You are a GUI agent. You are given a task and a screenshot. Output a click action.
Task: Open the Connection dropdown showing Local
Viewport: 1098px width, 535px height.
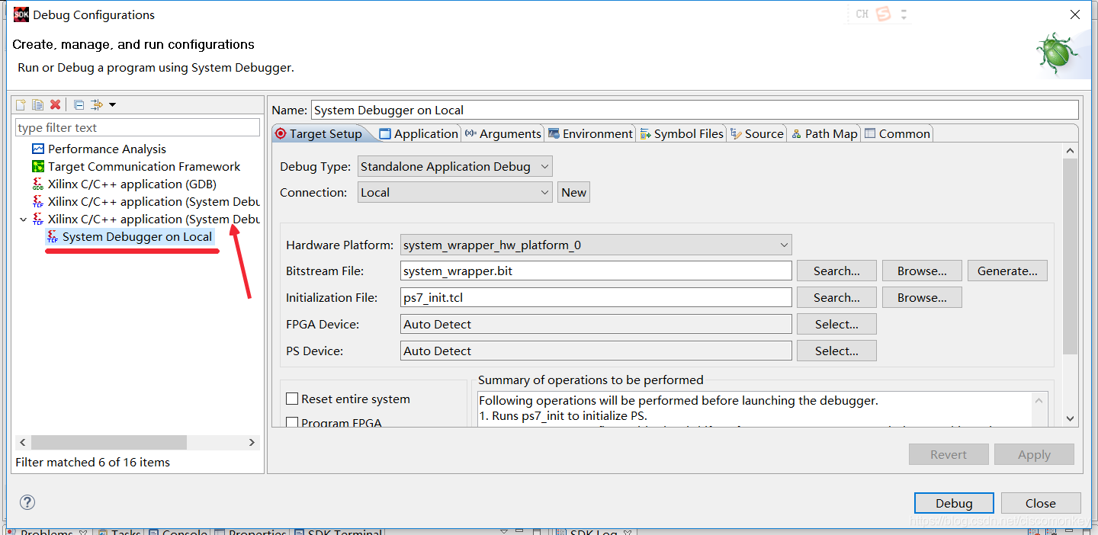coord(455,192)
